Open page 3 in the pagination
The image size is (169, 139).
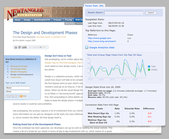coord(38,47)
